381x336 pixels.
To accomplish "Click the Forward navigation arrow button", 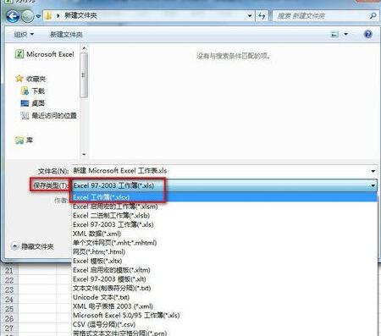I will pos(28,16).
